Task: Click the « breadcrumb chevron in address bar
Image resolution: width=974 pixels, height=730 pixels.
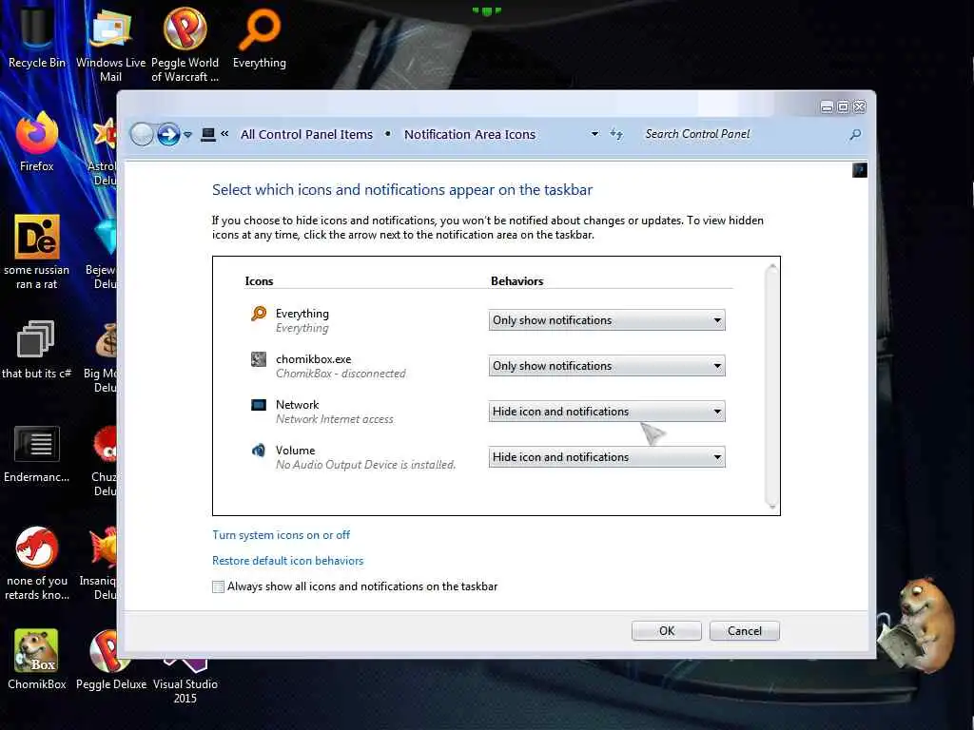Action: coord(224,133)
